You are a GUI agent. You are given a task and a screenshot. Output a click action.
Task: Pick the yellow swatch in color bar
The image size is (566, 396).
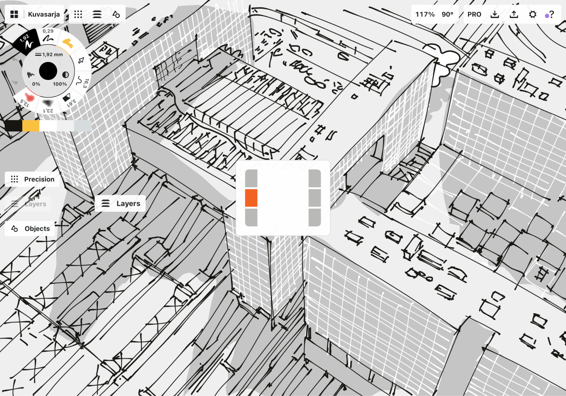click(x=31, y=126)
